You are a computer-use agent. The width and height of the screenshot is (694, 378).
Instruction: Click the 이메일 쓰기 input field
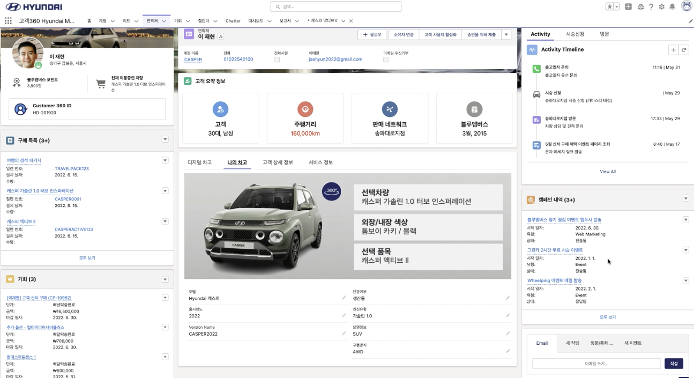pos(596,364)
